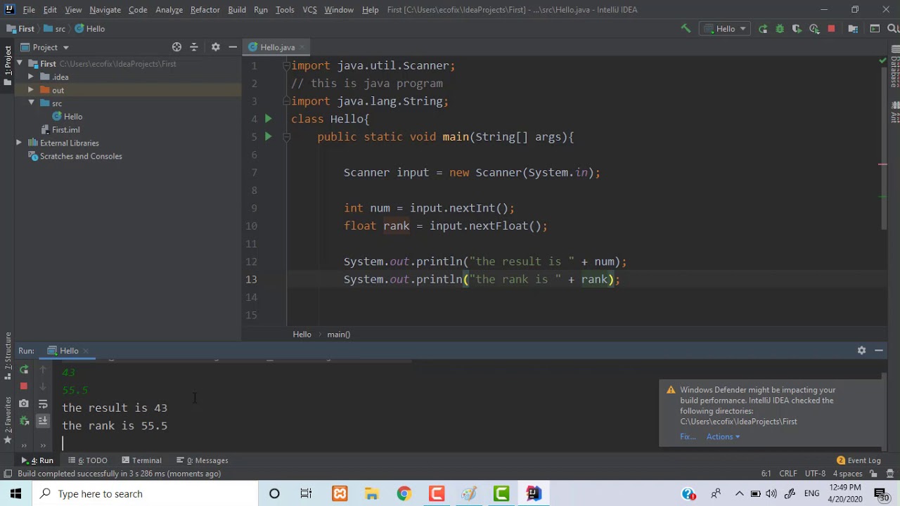Expand the .idea folder
The image size is (900, 506).
30,77
